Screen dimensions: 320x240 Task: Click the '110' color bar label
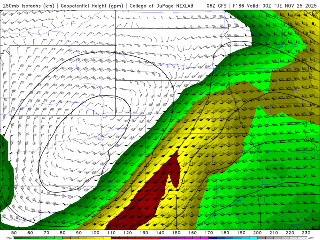(x=112, y=233)
